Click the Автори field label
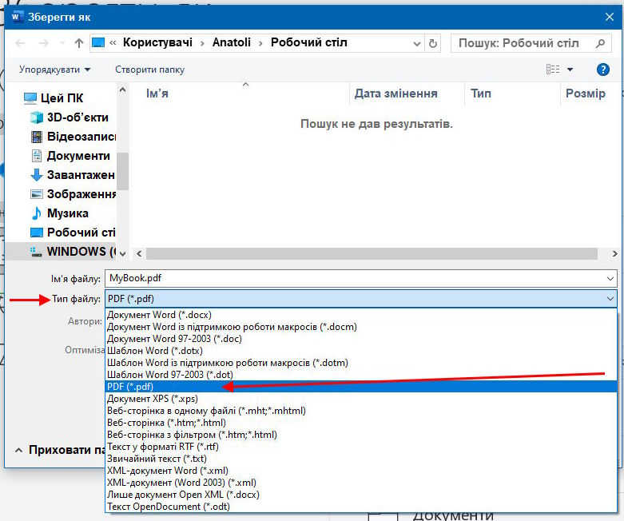The width and height of the screenshot is (624, 521). pos(85,321)
